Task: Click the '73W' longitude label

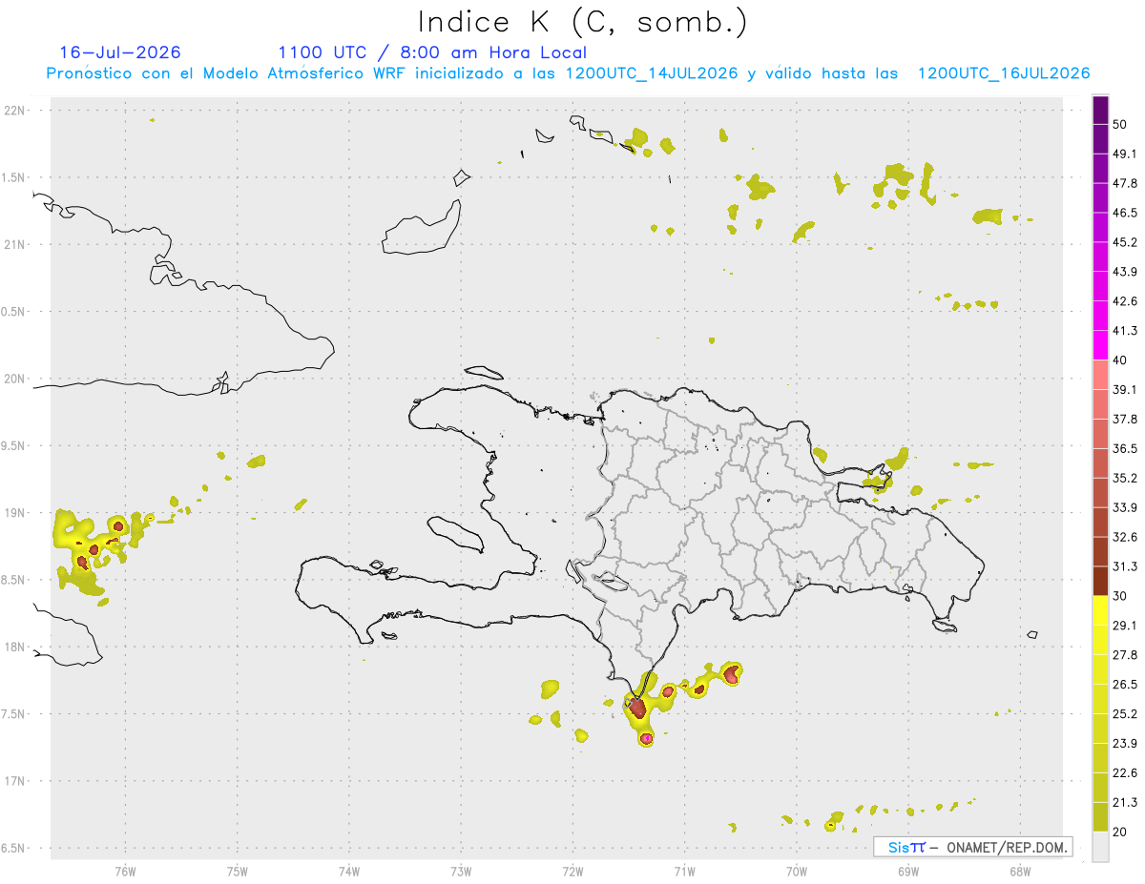Action: 461,872
